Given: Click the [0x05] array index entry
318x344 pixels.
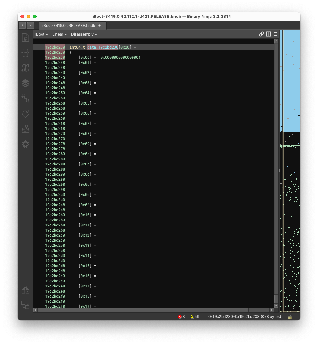Looking at the screenshot, I should (85, 103).
